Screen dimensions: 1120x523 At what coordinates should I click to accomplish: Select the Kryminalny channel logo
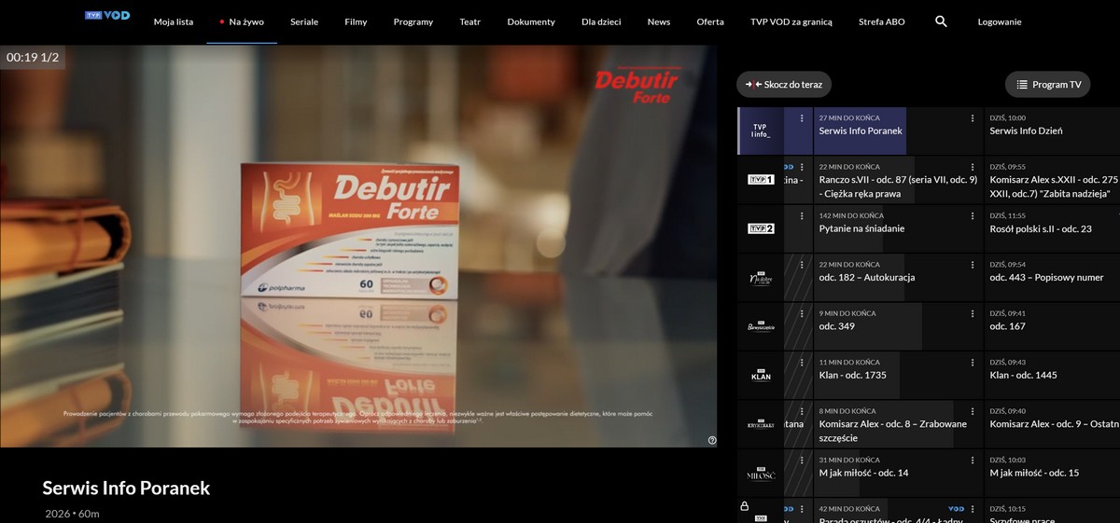coord(761,424)
